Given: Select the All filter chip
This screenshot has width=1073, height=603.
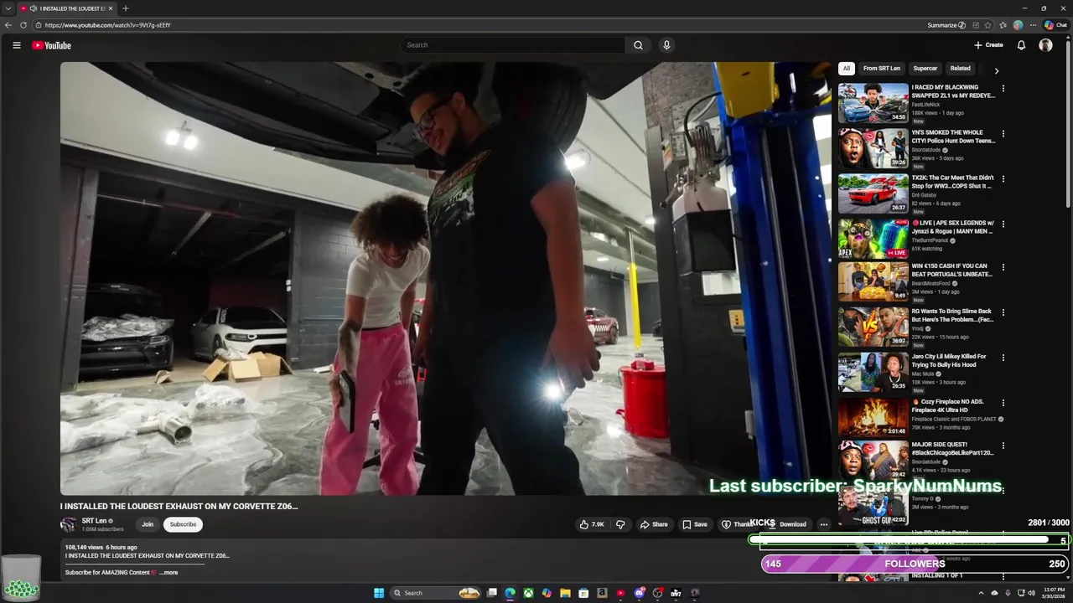Looking at the screenshot, I should 847,69.
